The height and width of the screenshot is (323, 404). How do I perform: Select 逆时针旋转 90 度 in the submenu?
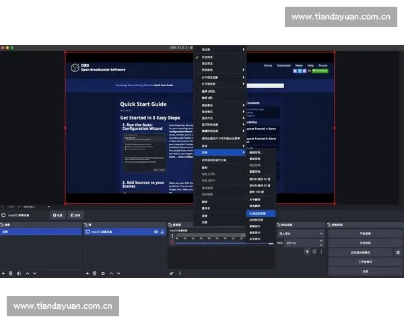click(261, 186)
